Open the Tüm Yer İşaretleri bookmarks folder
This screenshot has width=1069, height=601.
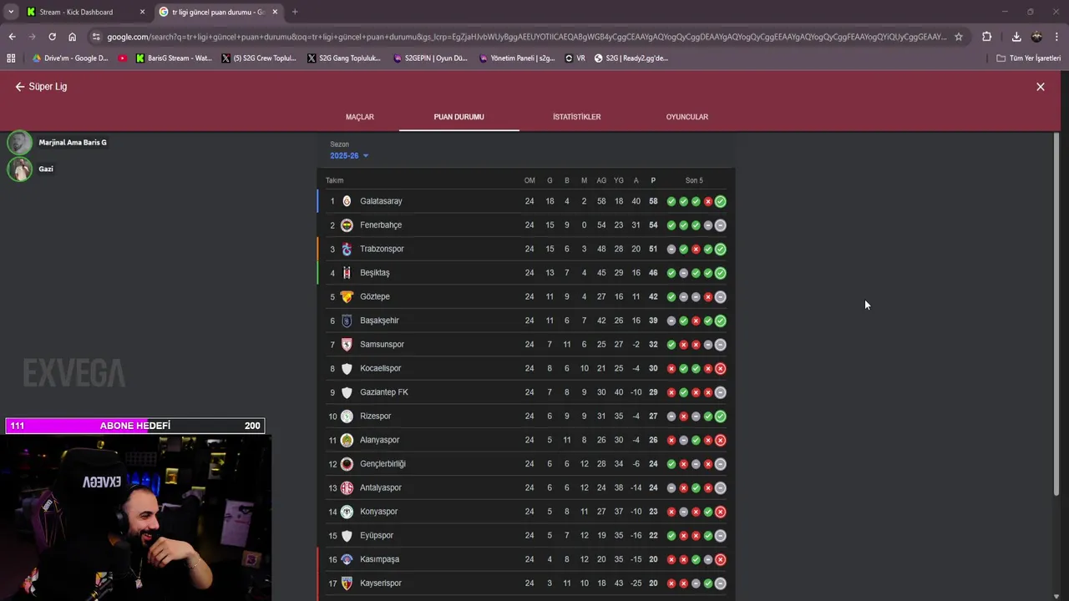pyautogui.click(x=1029, y=58)
